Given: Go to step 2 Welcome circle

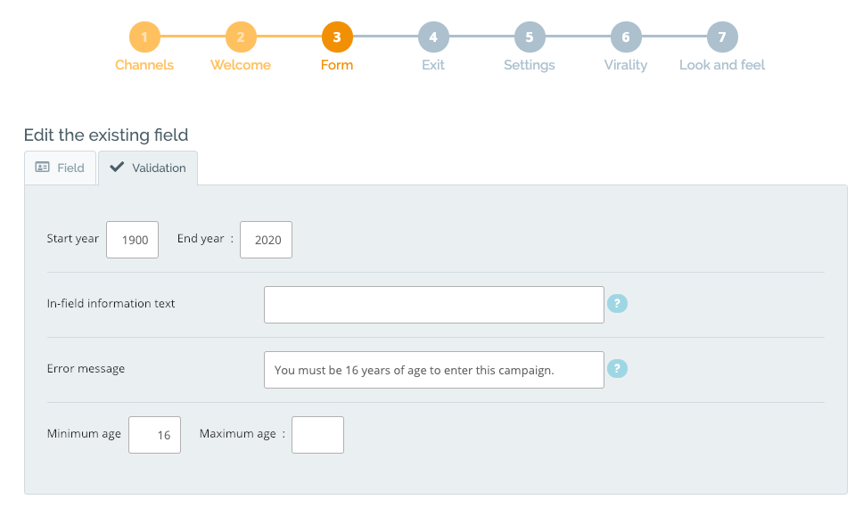Looking at the screenshot, I should (241, 37).
